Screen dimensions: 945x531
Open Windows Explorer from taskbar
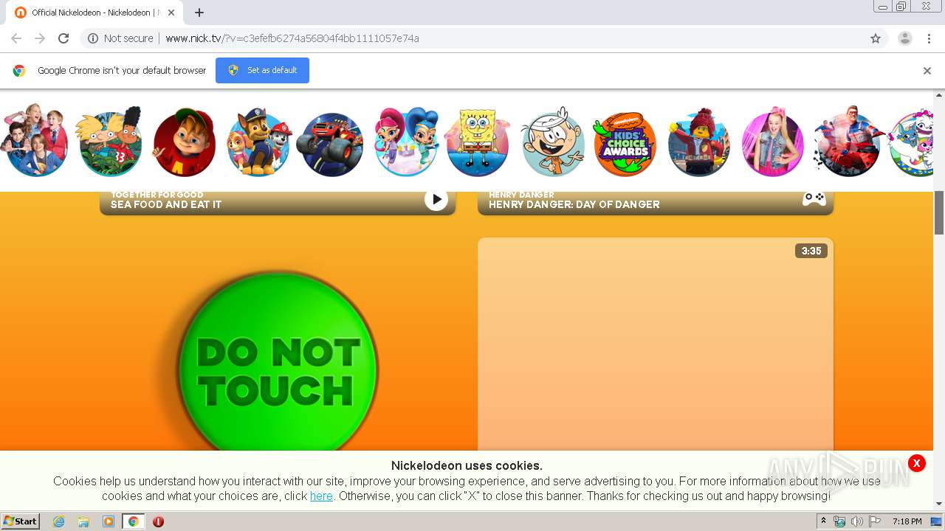point(83,521)
